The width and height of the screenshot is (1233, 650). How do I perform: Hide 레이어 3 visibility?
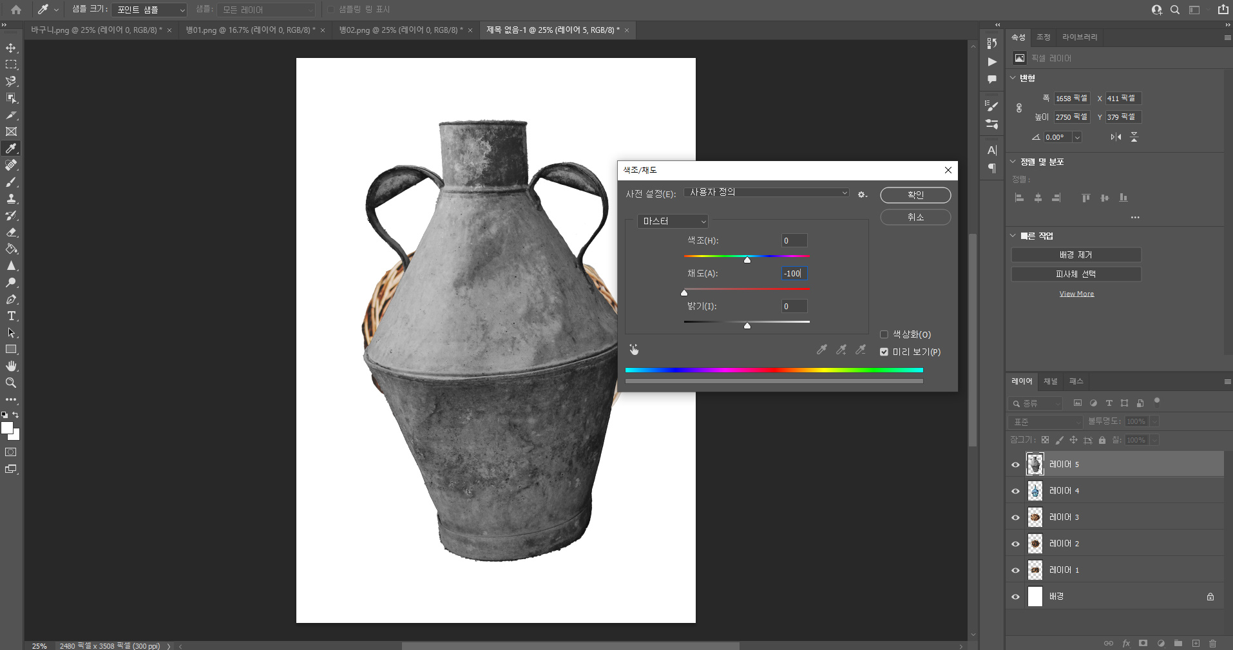(1016, 517)
